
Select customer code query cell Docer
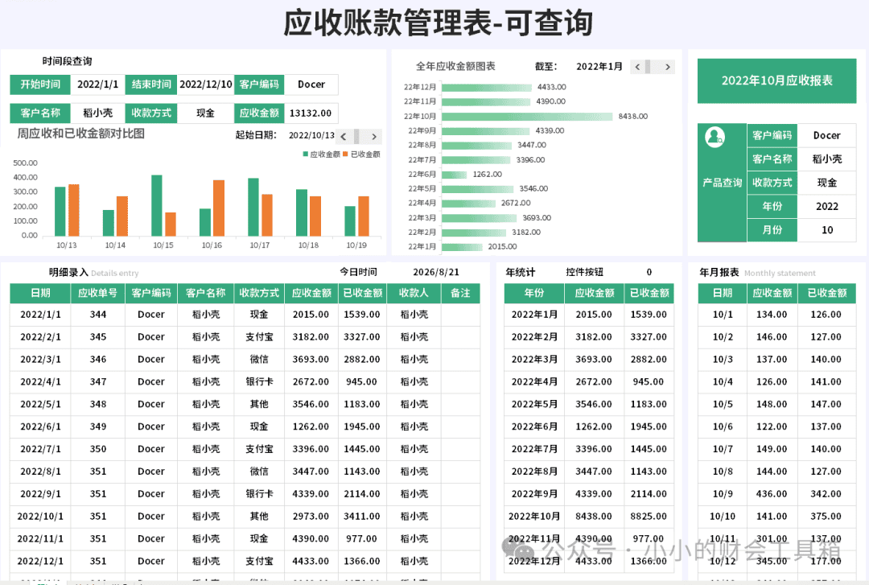pyautogui.click(x=311, y=84)
